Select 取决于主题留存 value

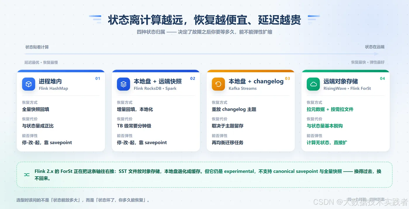[x=228, y=126]
